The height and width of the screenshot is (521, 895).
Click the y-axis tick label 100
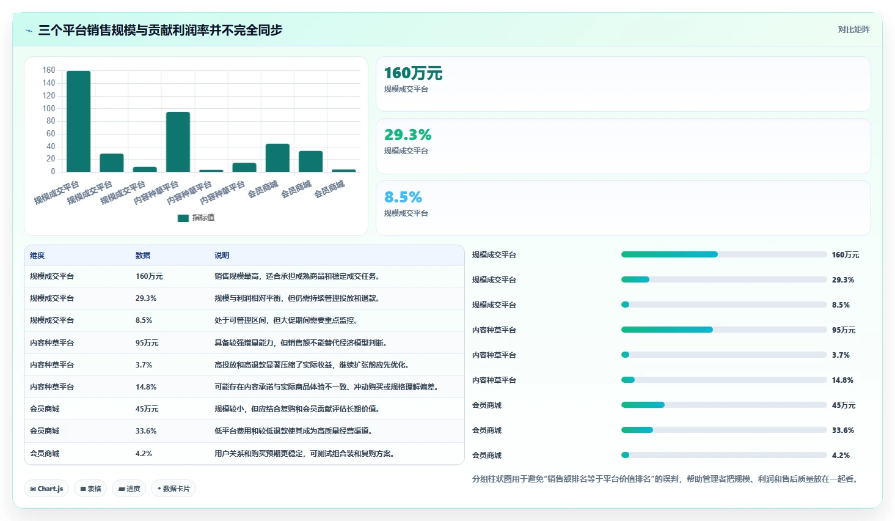click(48, 108)
